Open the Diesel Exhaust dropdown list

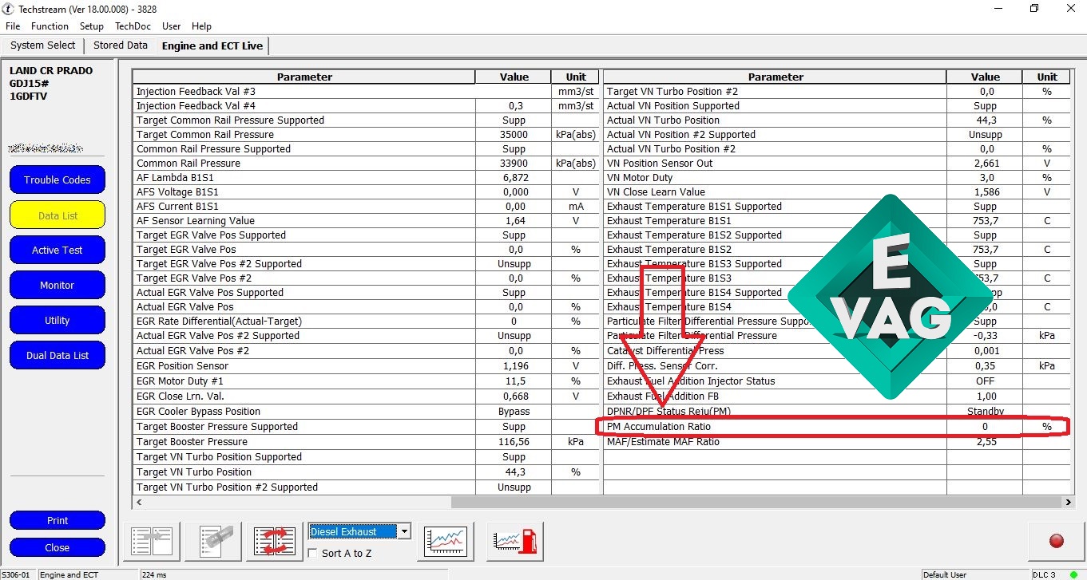(405, 531)
